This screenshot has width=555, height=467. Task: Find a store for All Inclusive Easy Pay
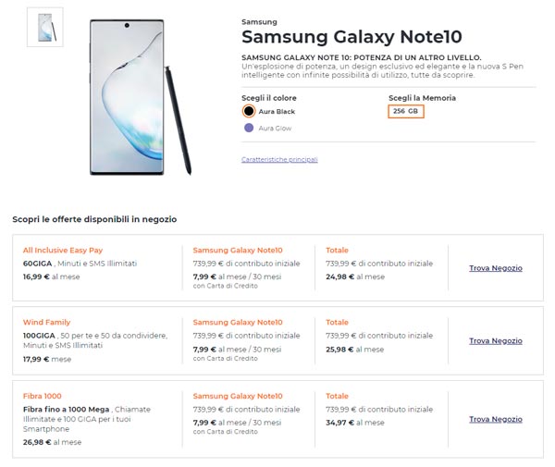tap(496, 268)
